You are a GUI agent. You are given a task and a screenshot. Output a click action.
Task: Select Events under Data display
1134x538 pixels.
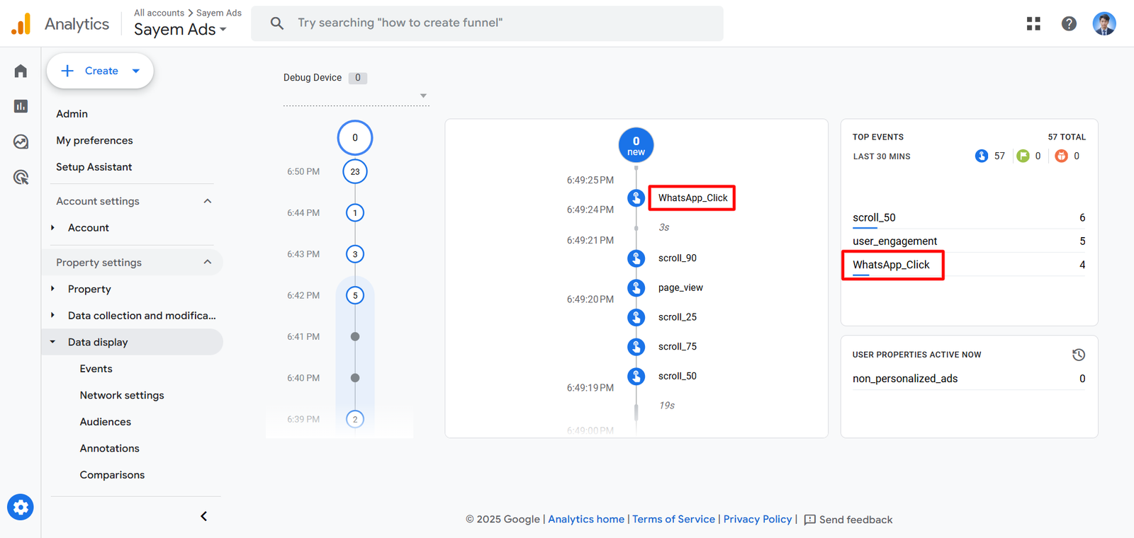96,369
